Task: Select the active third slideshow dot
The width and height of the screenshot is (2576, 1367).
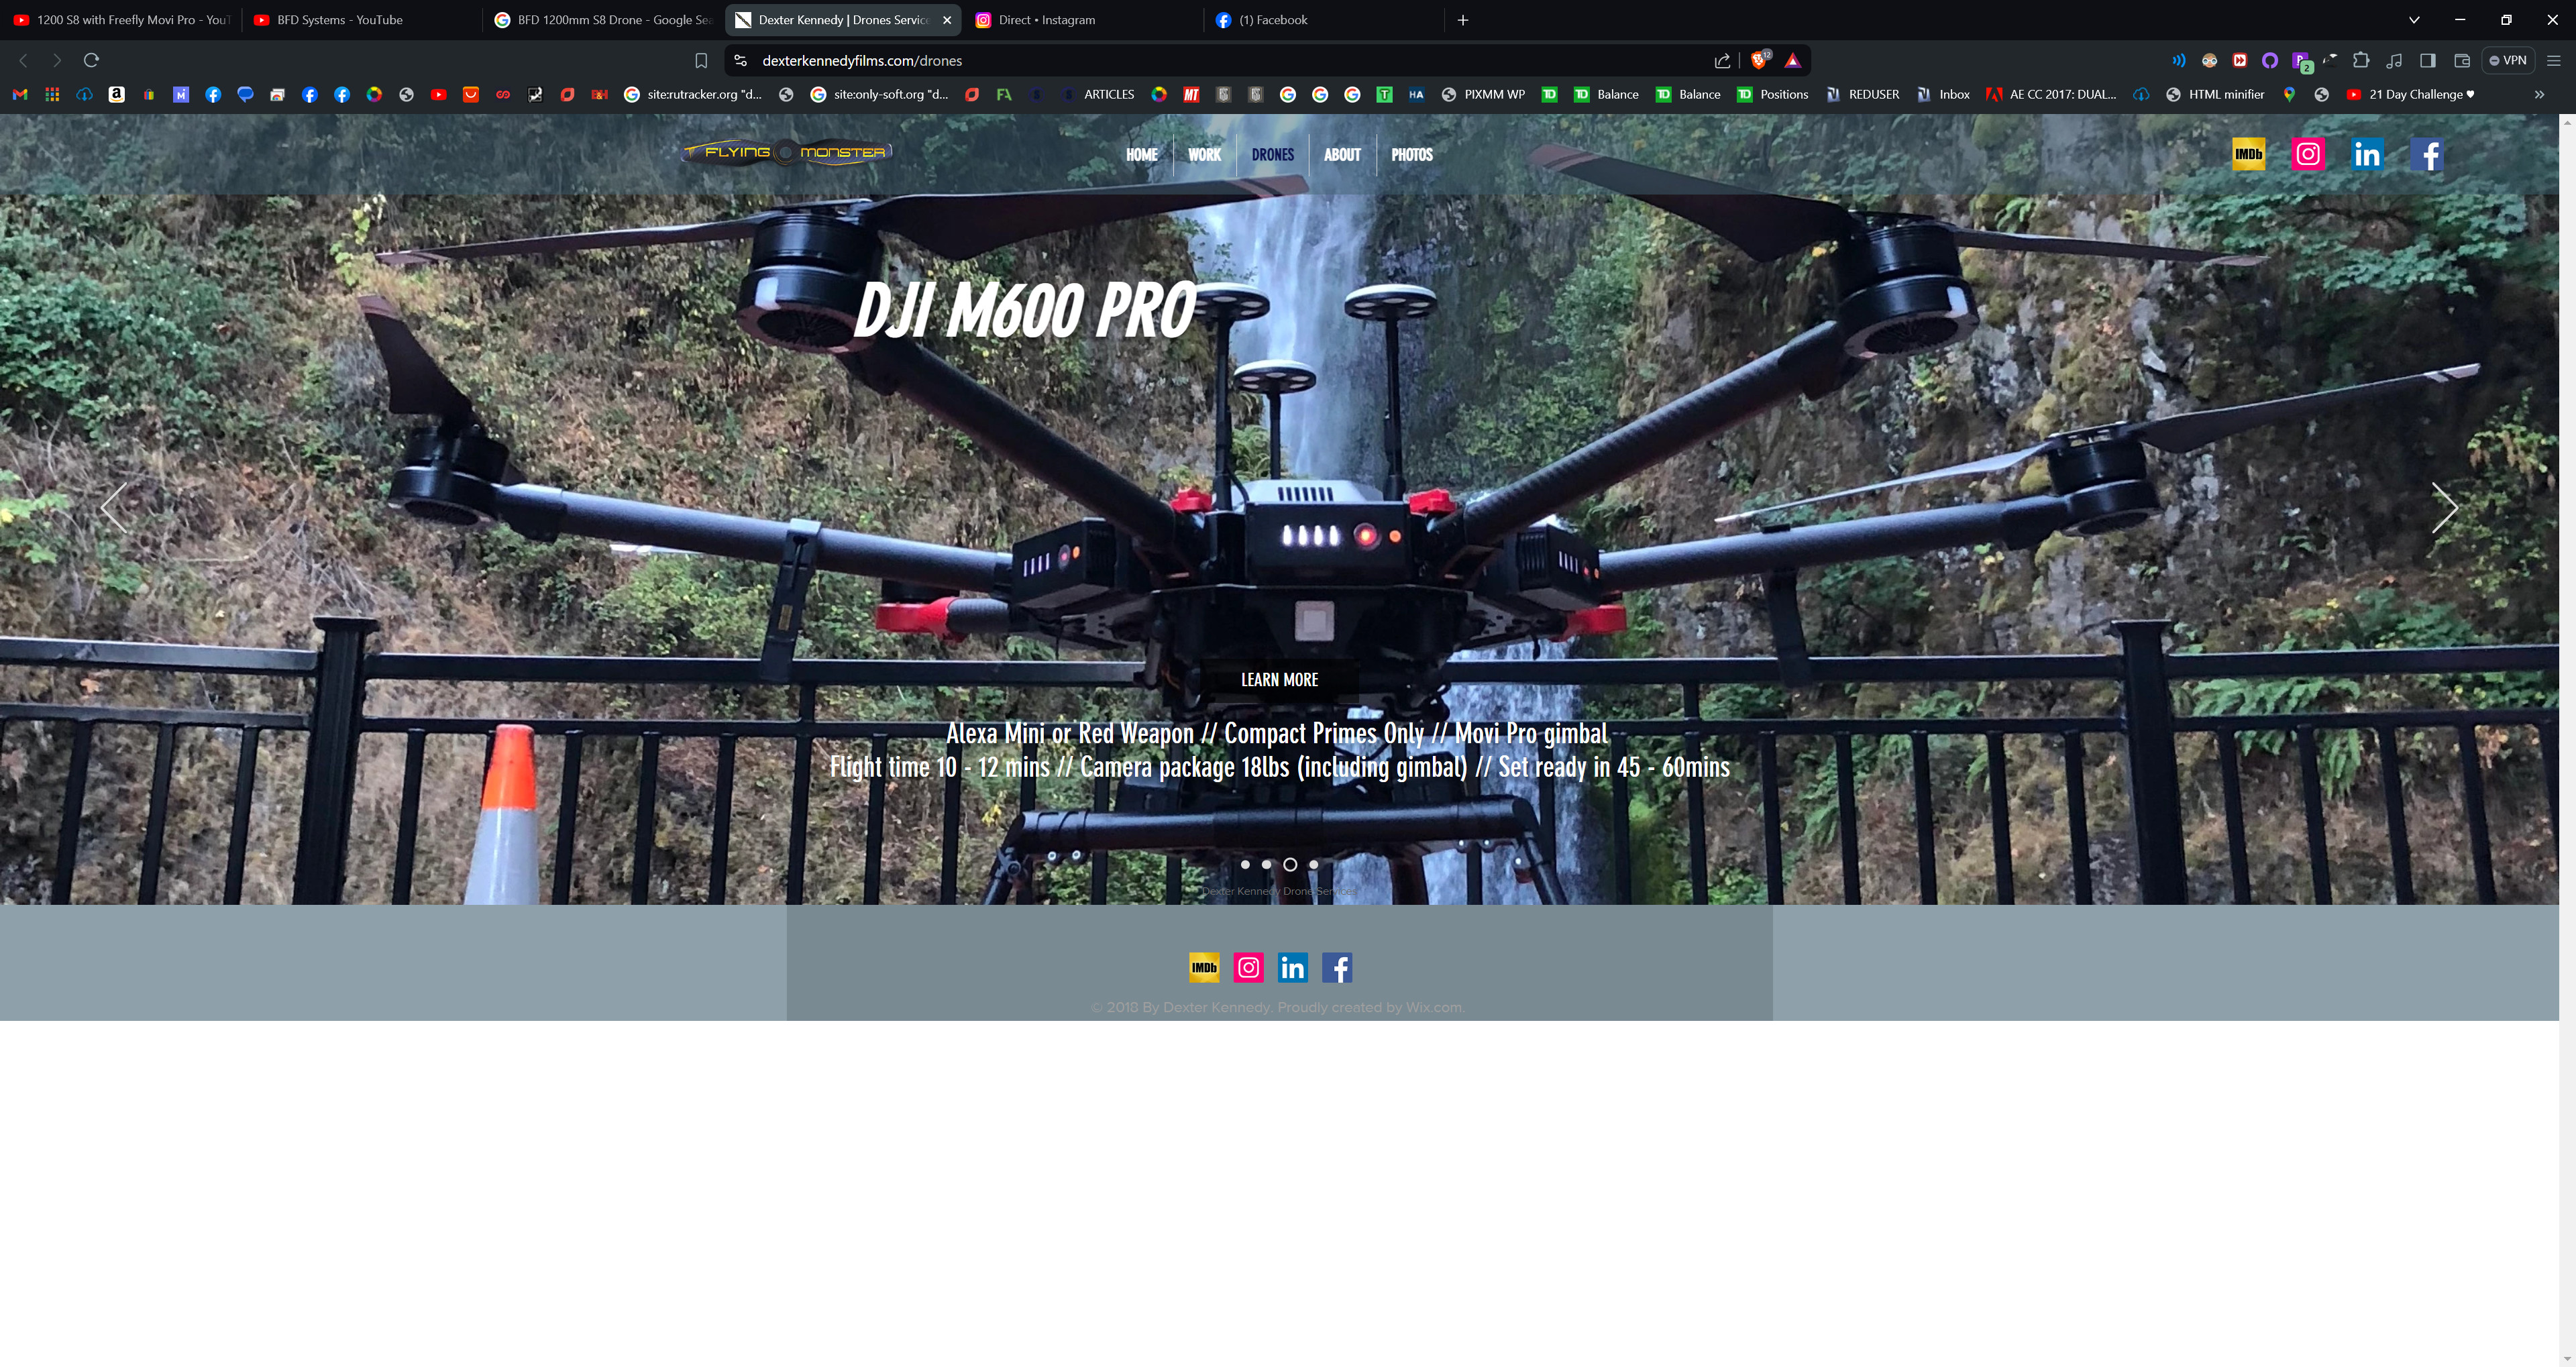Action: pos(1290,864)
